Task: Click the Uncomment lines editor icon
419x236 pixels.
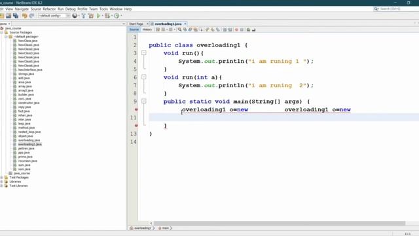Action: [x=253, y=29]
